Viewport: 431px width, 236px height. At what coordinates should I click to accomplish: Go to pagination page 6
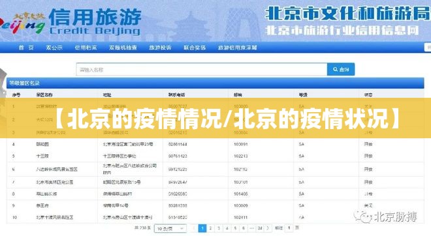point(244,228)
